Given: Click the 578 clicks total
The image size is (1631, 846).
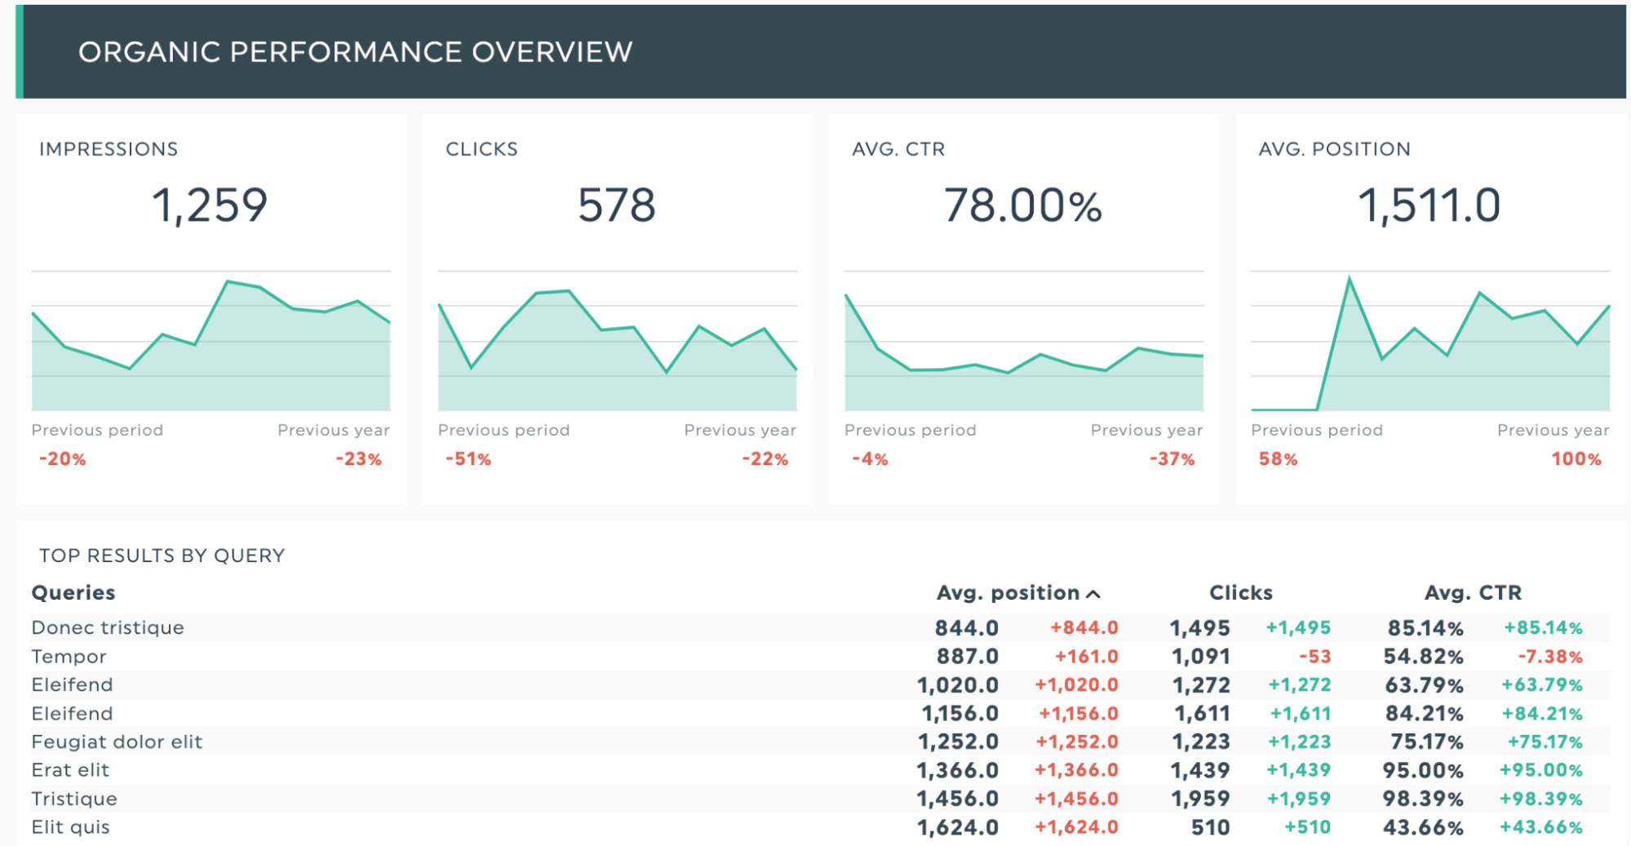Looking at the screenshot, I should click(x=616, y=205).
